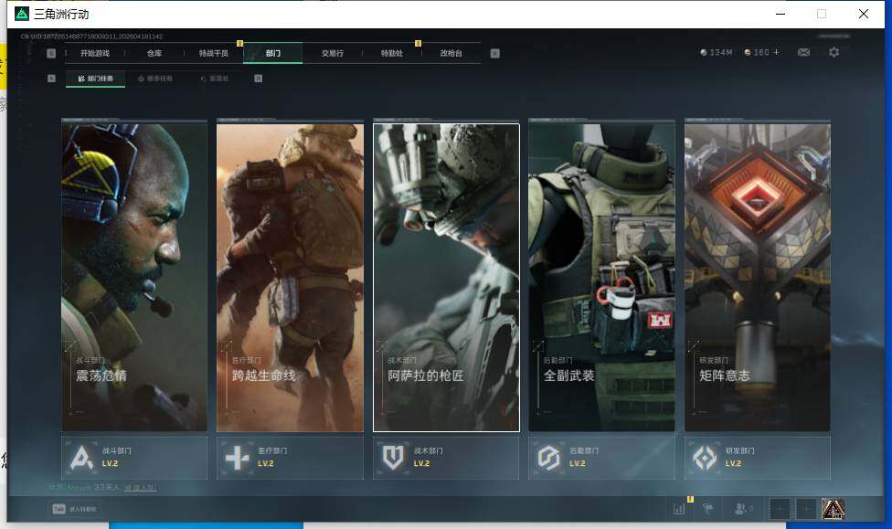
Task: Open the second sub-tab next to 部门任务
Action: (x=155, y=79)
